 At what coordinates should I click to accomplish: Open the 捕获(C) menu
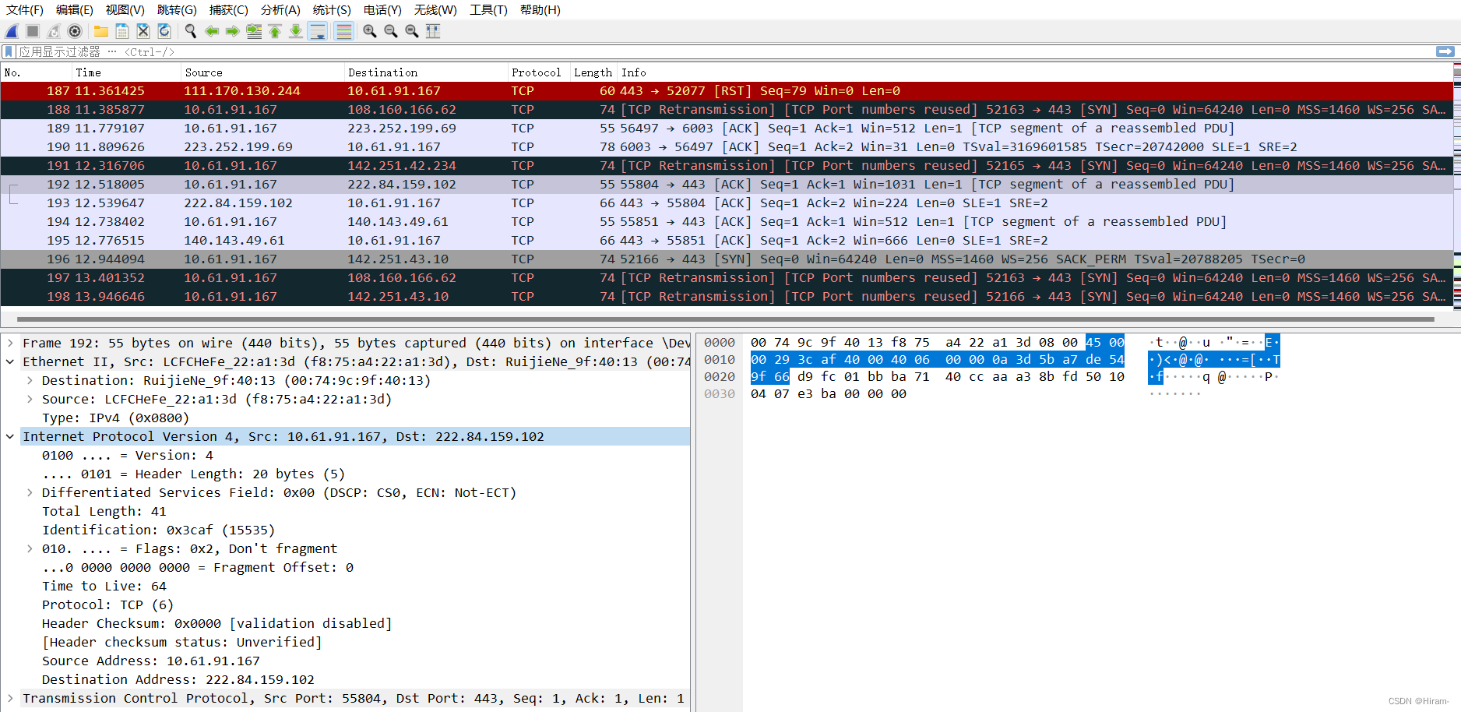tap(229, 10)
